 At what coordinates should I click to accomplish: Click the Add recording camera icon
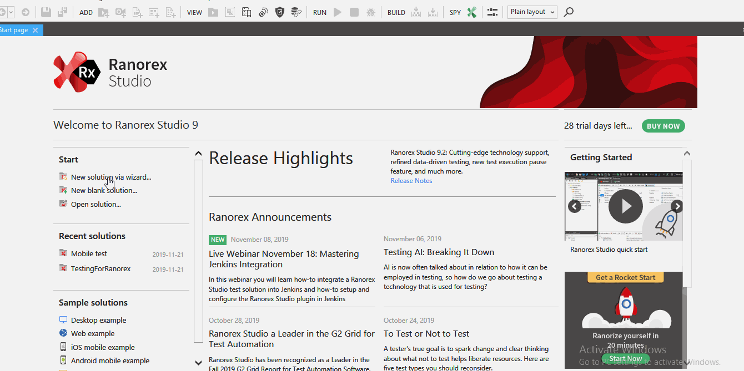point(120,12)
